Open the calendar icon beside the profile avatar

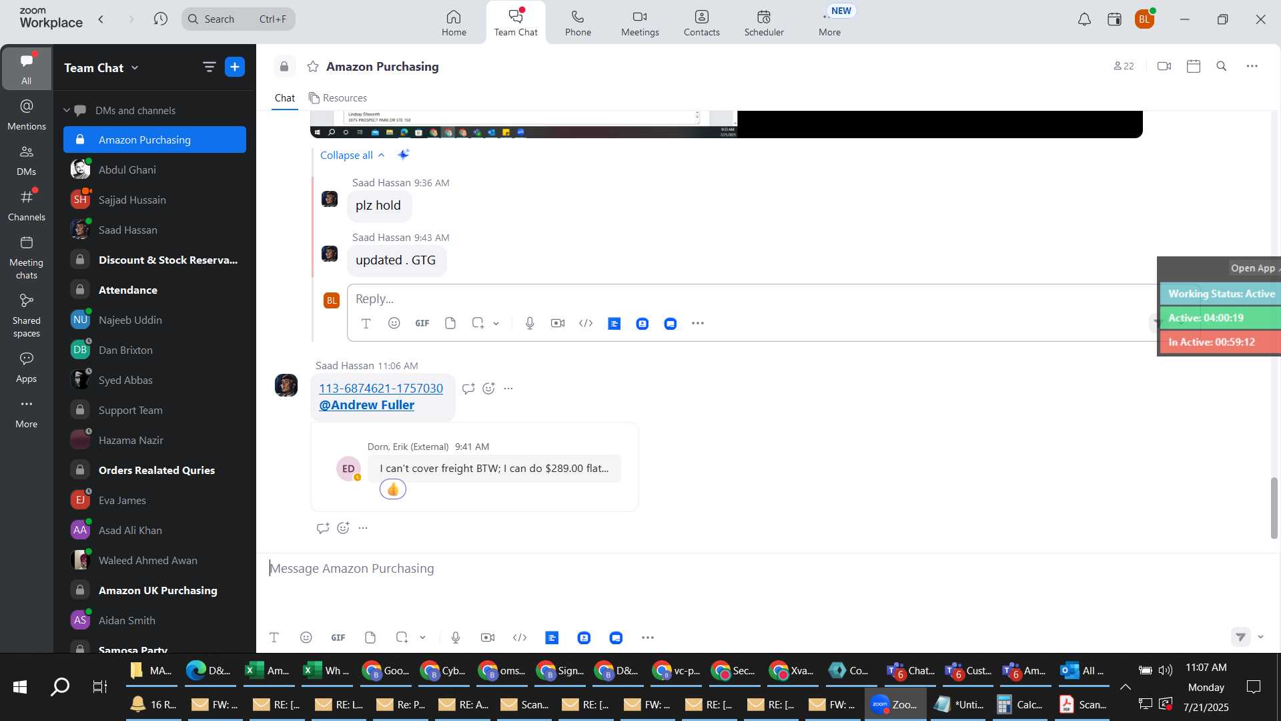[x=1114, y=19]
